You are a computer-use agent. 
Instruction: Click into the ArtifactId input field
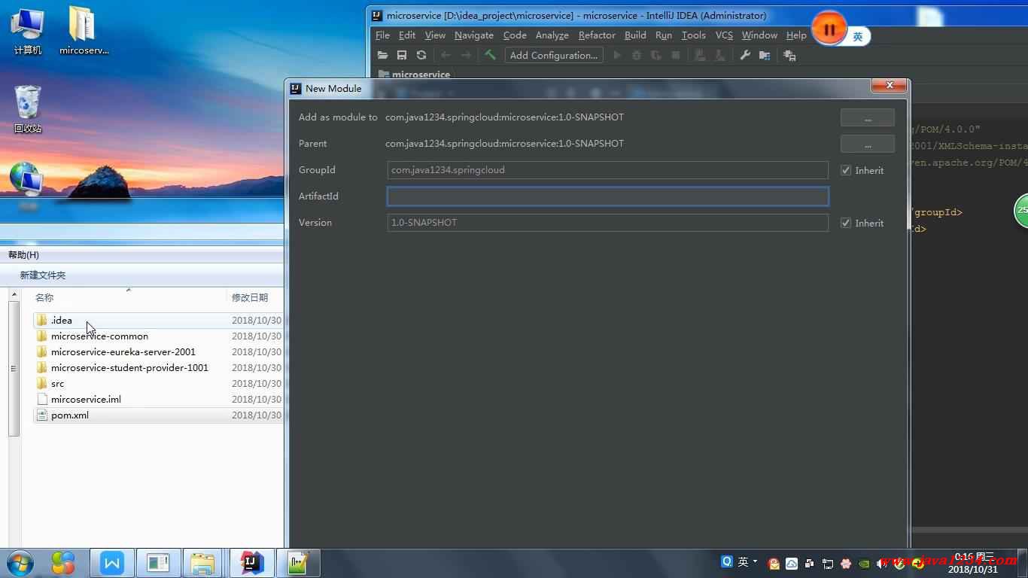[x=607, y=196]
